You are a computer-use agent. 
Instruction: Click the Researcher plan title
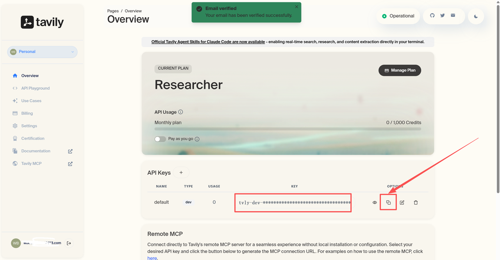pos(189,85)
